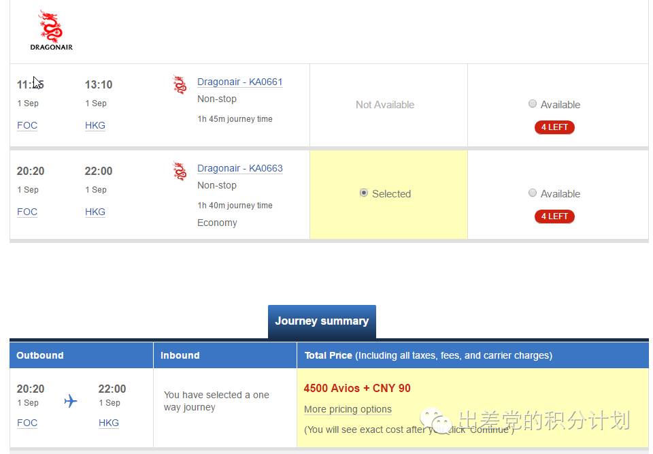The width and height of the screenshot is (653, 454).
Task: Click the Selected radio button for KA0663
Action: tap(363, 193)
